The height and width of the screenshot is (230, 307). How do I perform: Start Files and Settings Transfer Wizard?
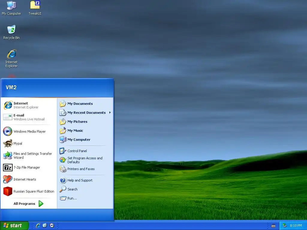[x=28, y=155]
